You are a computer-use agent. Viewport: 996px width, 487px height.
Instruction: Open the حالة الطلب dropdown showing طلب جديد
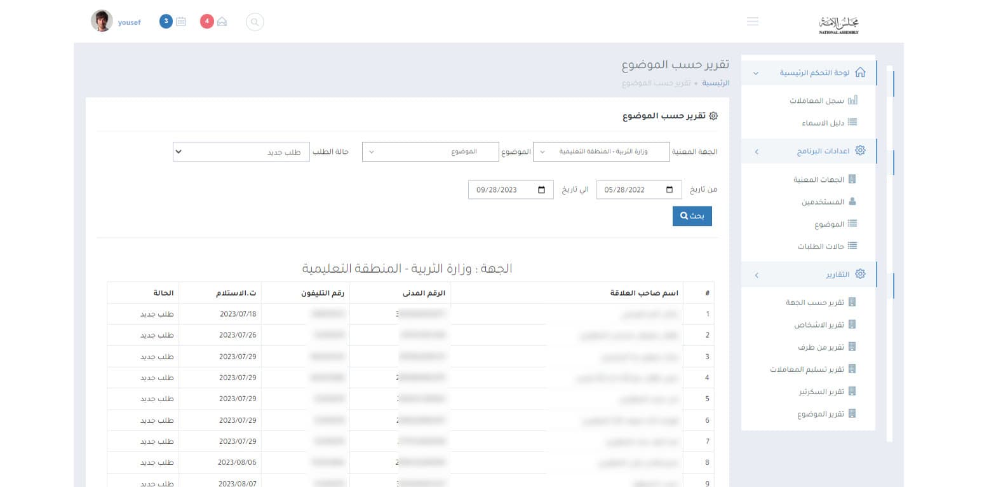coord(241,152)
